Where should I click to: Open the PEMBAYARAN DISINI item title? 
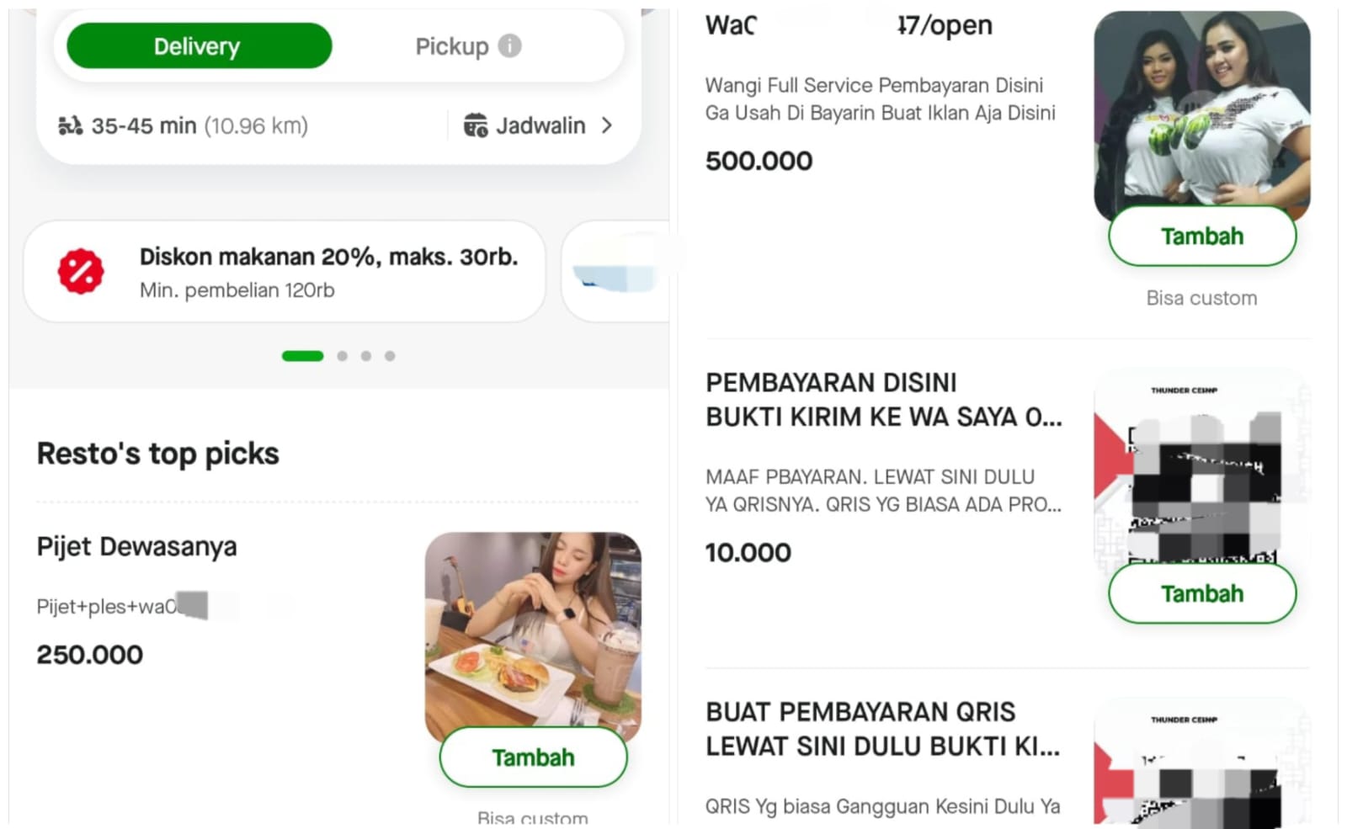click(883, 400)
